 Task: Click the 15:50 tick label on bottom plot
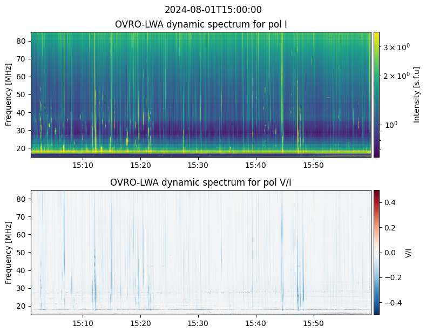[x=314, y=323]
